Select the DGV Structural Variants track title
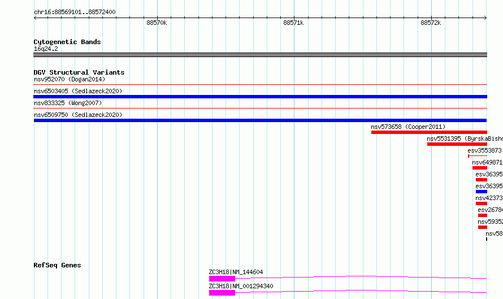 (79, 72)
